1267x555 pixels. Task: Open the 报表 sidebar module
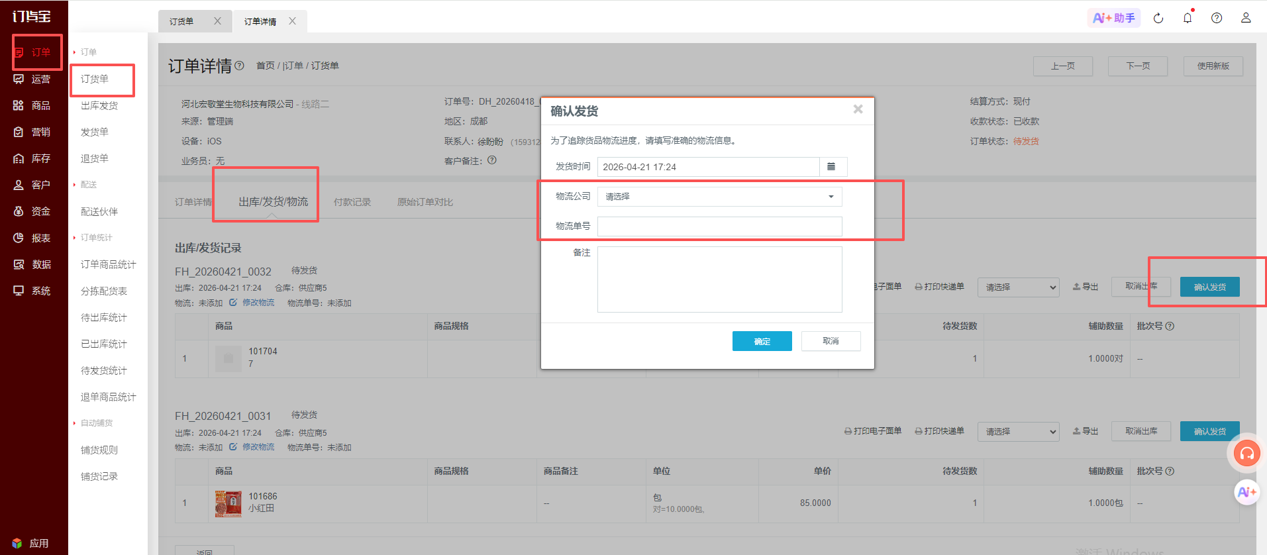(32, 238)
